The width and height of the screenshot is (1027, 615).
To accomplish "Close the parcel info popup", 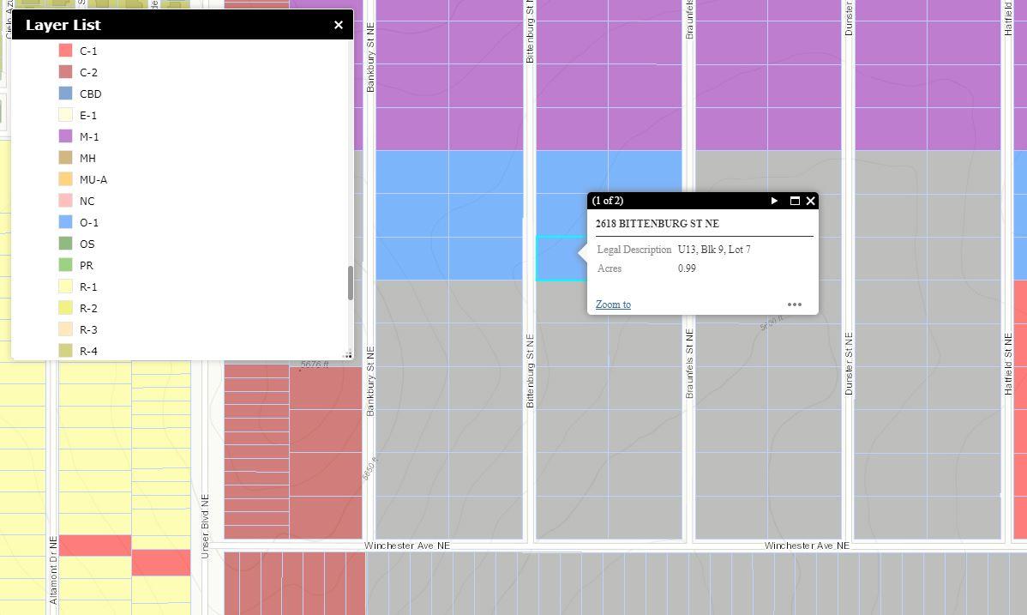I will click(810, 201).
